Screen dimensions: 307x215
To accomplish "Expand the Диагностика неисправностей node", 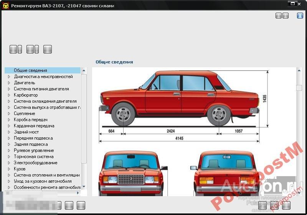I will (9, 77).
